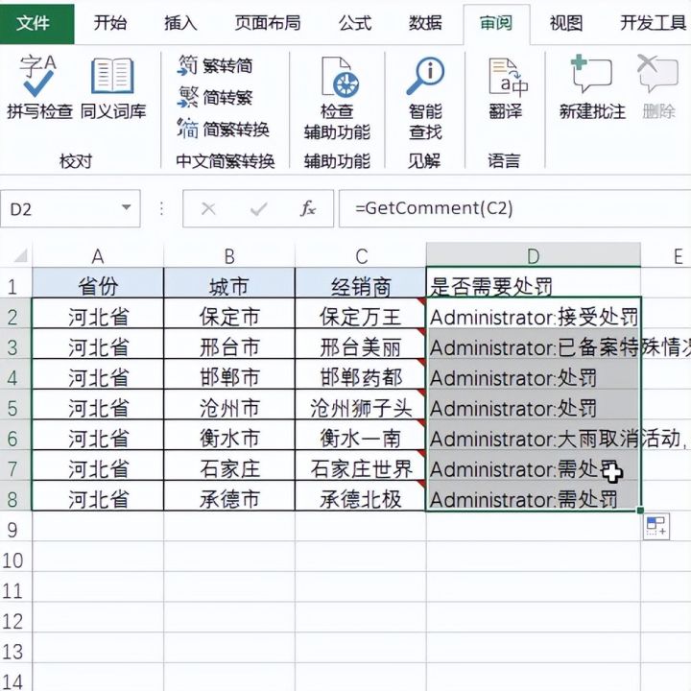
Task: Switch to the 页面布局 tab
Action: 268,23
